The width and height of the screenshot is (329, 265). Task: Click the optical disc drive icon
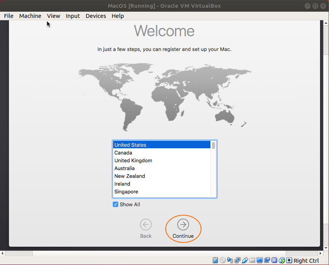222,260
